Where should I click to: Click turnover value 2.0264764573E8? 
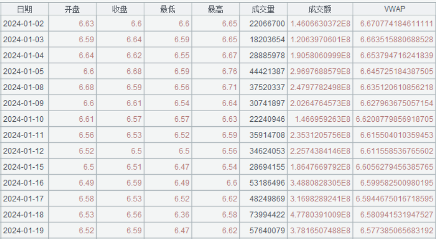[x=320, y=103]
